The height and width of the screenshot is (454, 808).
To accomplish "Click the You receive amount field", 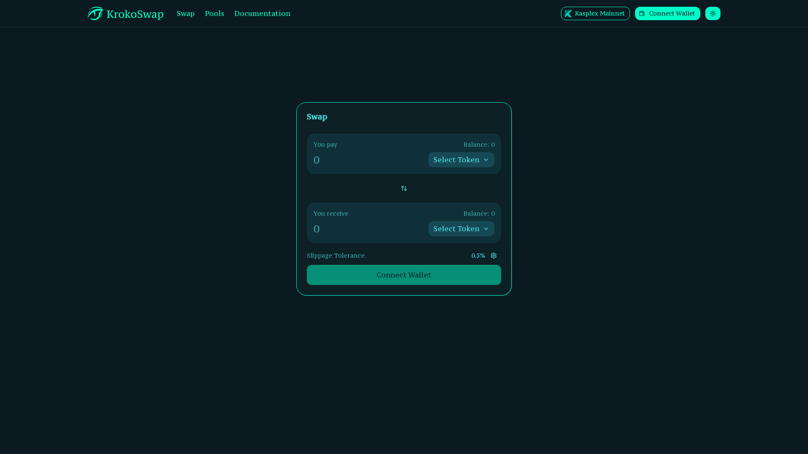I will (368, 229).
